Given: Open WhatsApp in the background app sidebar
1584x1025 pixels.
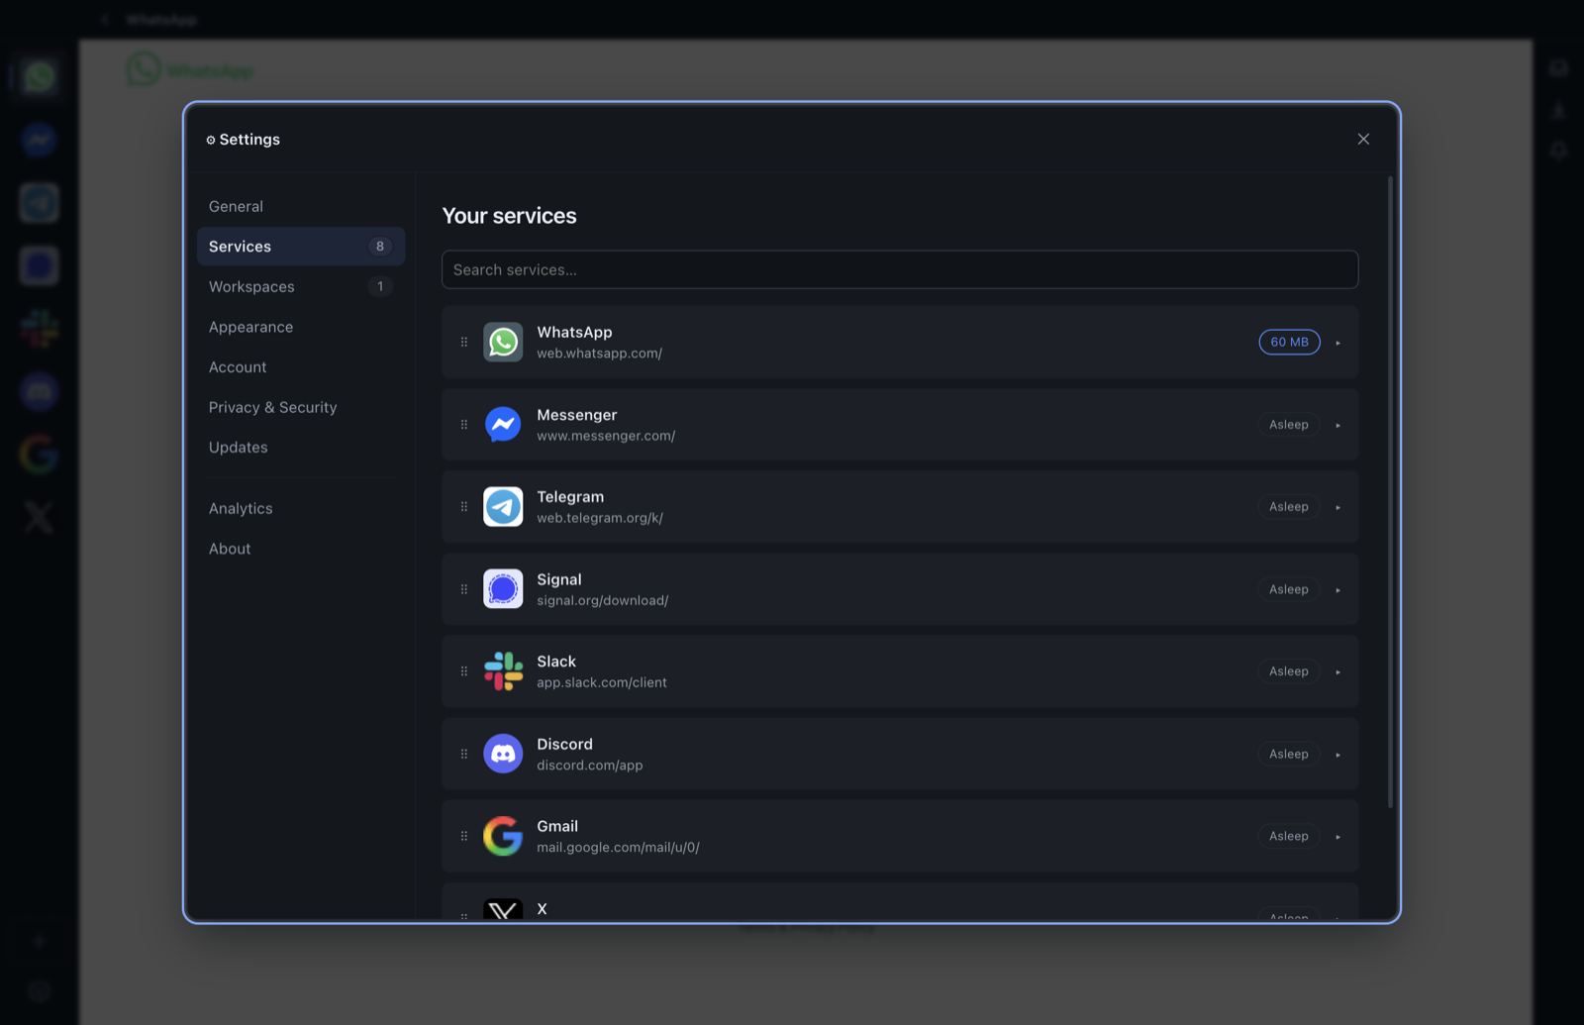Looking at the screenshot, I should coord(39,76).
